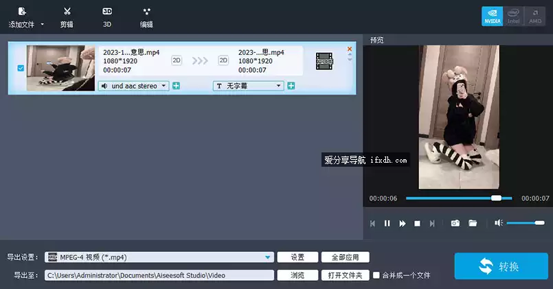This screenshot has height=289, width=553.
Task: Enable Intel hardware acceleration
Action: 514,16
